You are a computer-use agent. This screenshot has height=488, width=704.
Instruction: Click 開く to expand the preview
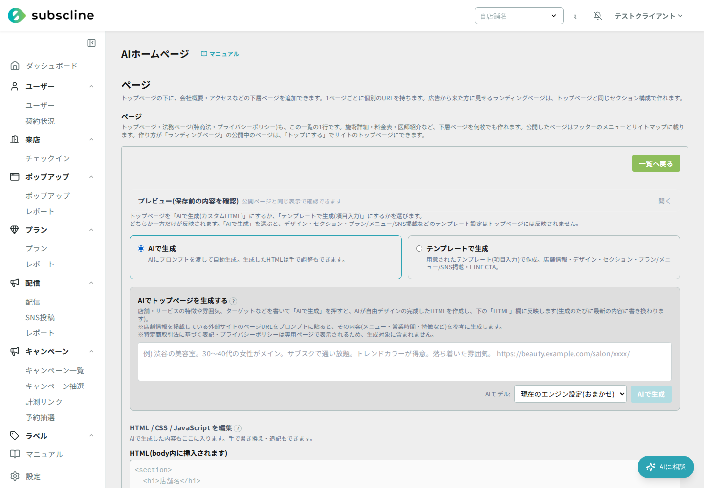click(x=664, y=201)
